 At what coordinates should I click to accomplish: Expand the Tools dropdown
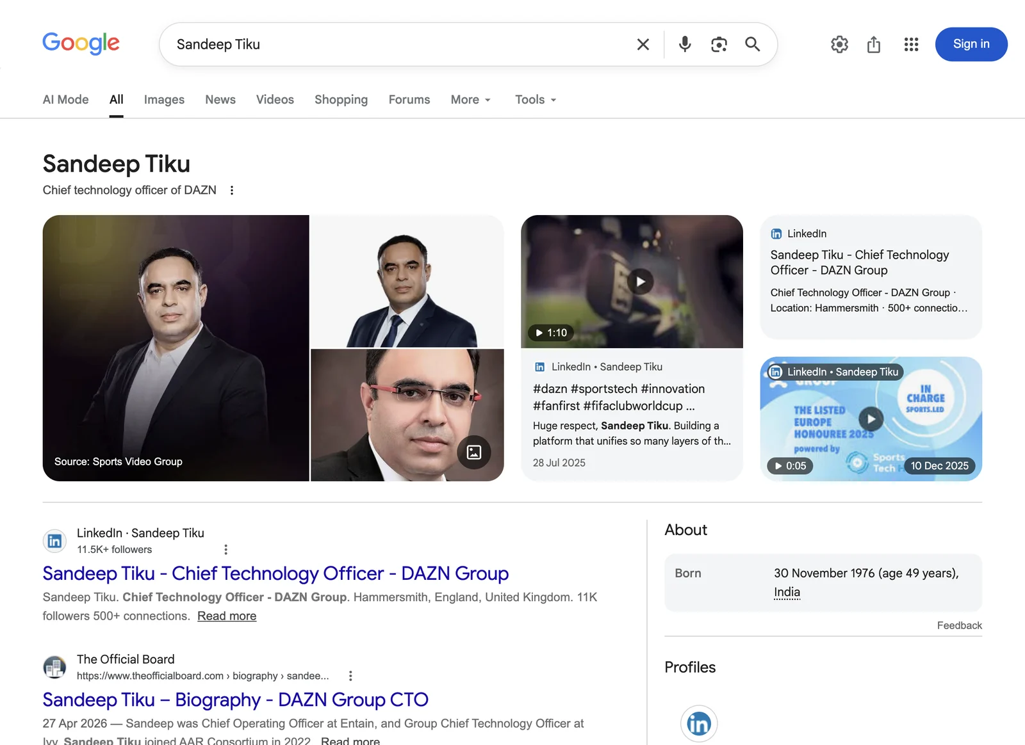coord(536,99)
